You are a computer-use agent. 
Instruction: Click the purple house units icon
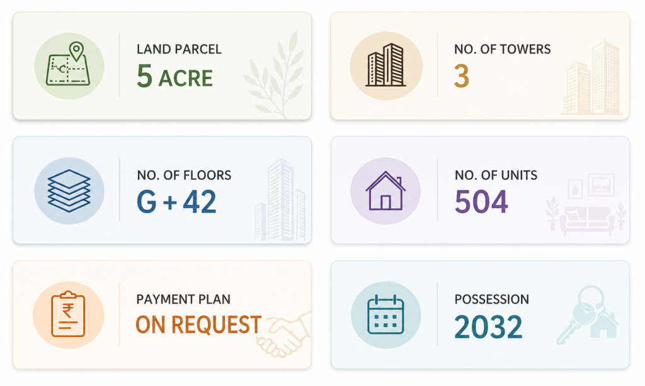tap(385, 190)
